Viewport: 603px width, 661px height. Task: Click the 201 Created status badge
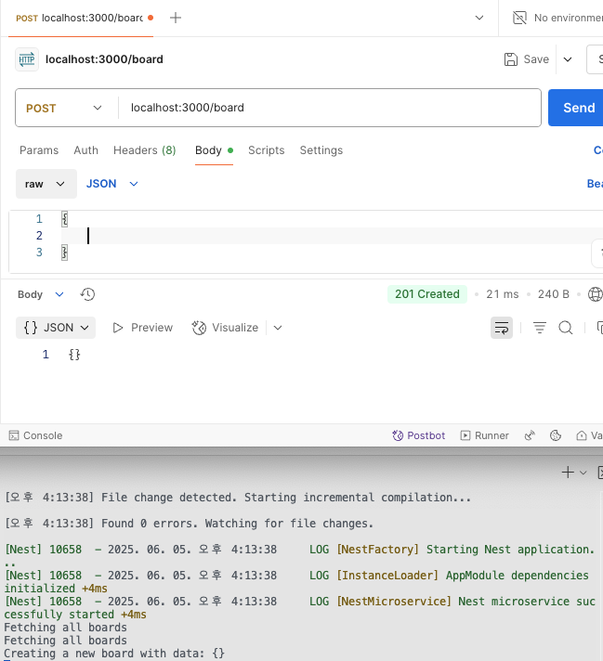tap(427, 294)
